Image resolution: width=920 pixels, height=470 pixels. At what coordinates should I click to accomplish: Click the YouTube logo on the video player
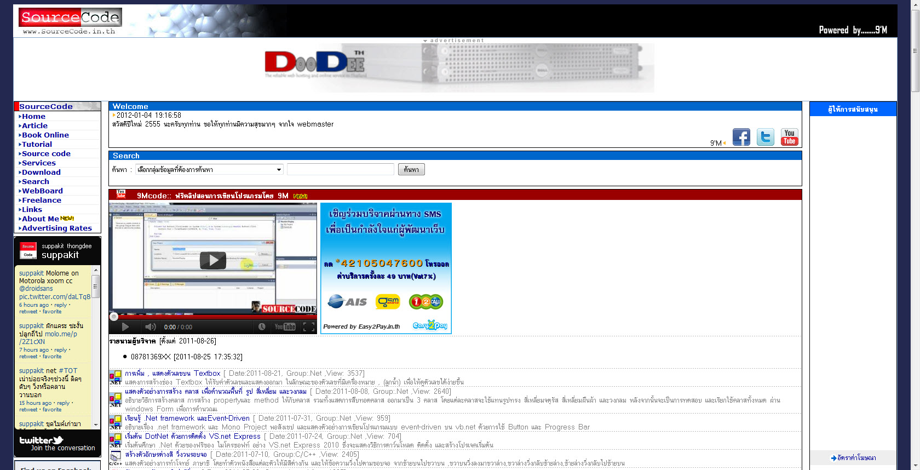pos(285,327)
